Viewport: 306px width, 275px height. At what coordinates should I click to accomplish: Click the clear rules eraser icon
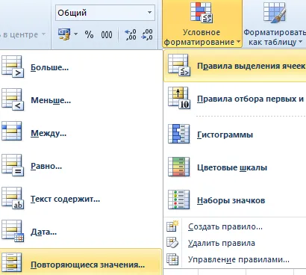(172, 243)
